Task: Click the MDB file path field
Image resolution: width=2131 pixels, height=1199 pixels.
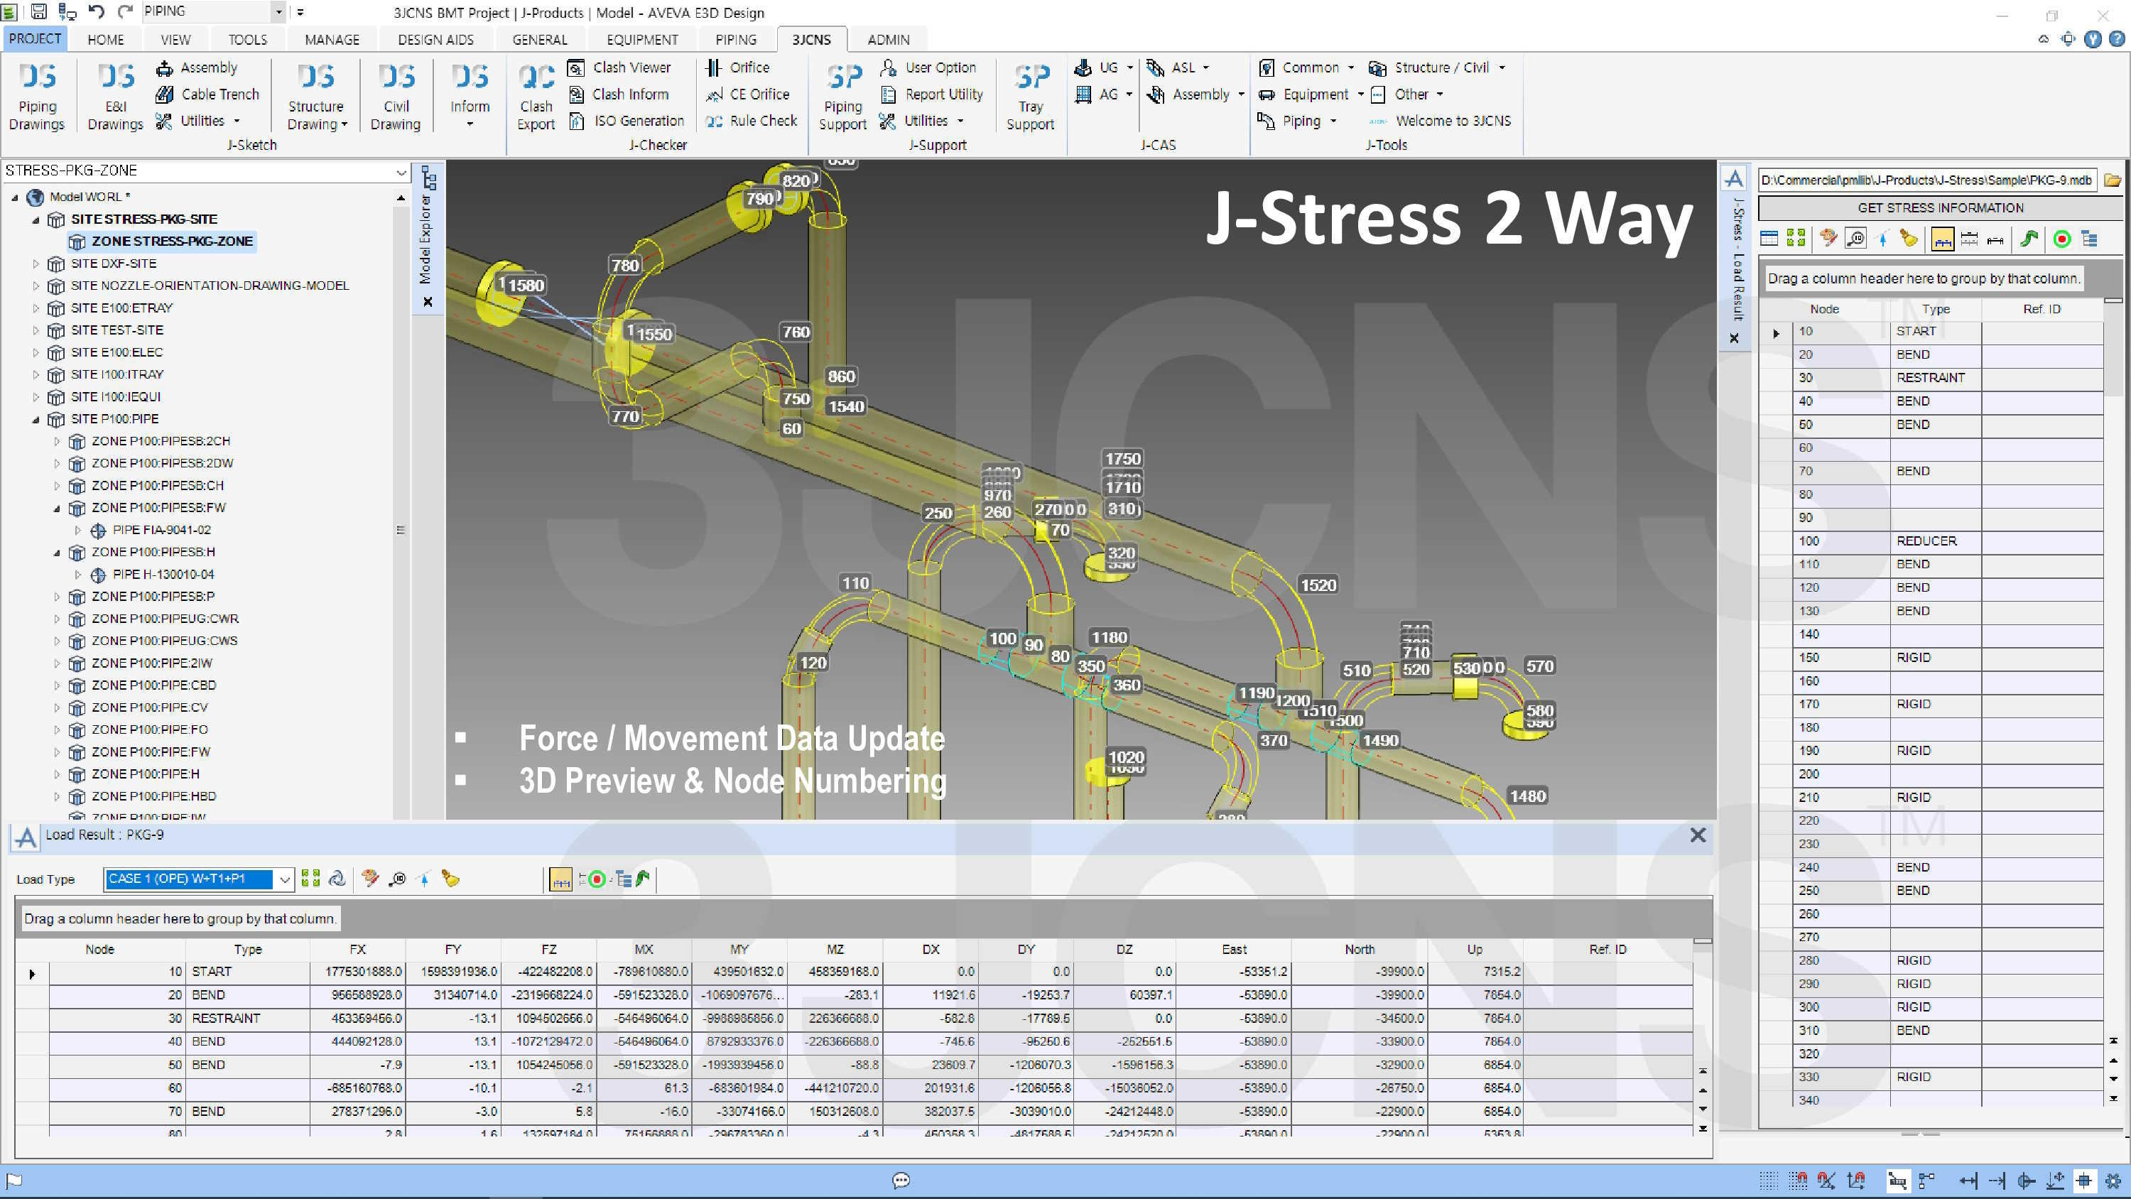Action: coord(1926,180)
